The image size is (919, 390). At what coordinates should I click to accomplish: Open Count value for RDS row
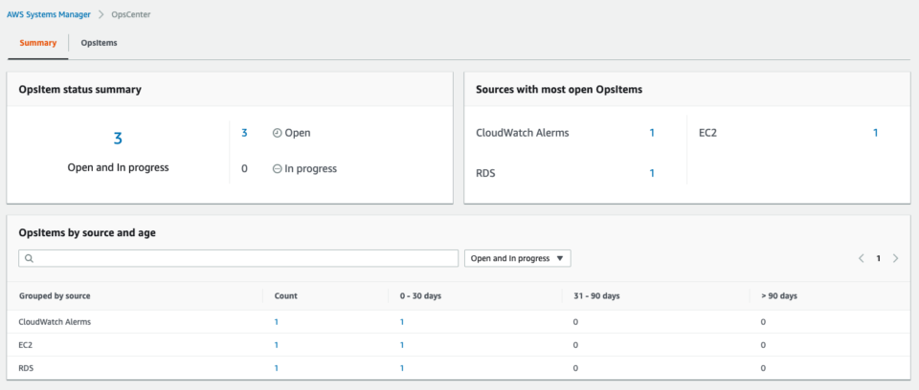tap(277, 368)
